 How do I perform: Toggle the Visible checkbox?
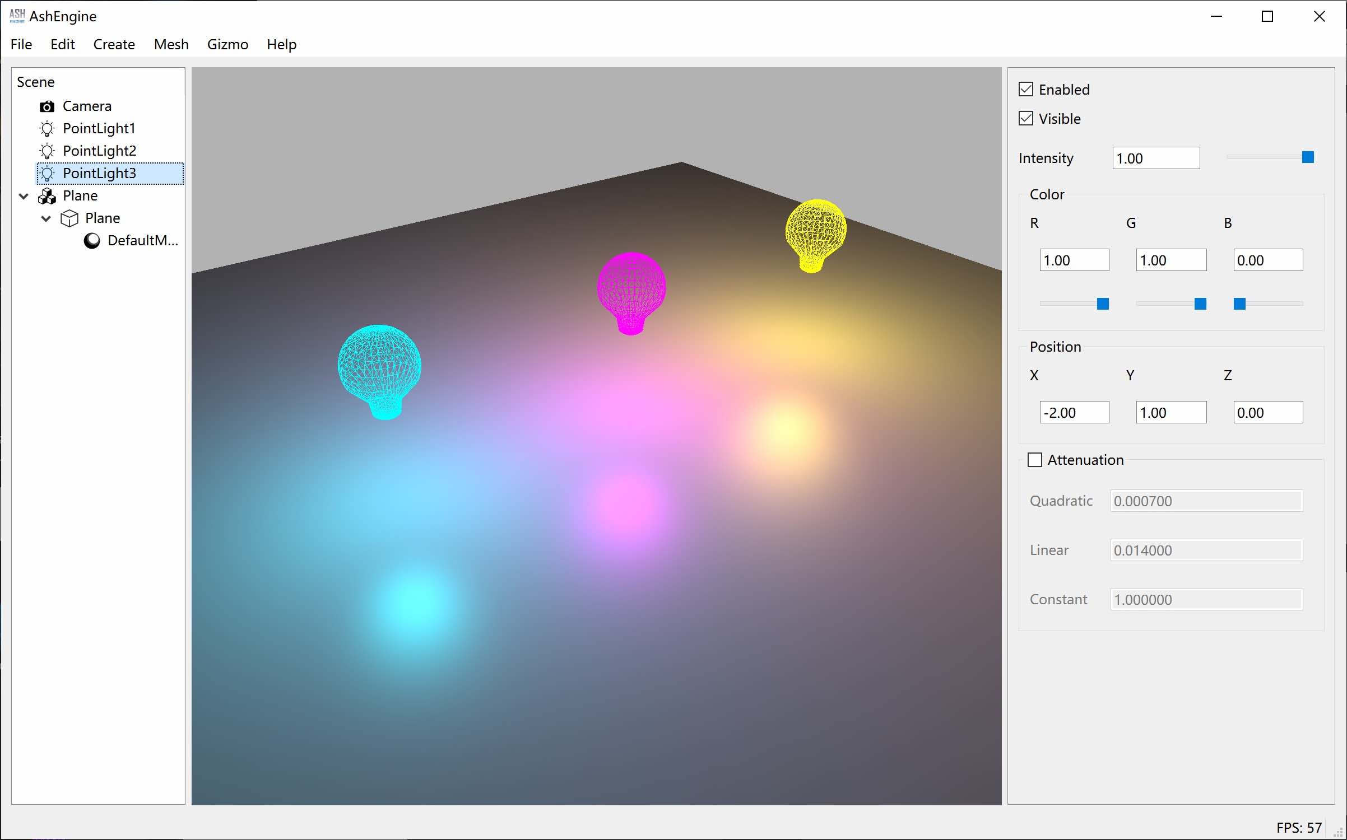pyautogui.click(x=1026, y=119)
